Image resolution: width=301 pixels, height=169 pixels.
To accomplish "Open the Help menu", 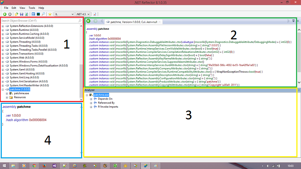I will tap(41, 8).
